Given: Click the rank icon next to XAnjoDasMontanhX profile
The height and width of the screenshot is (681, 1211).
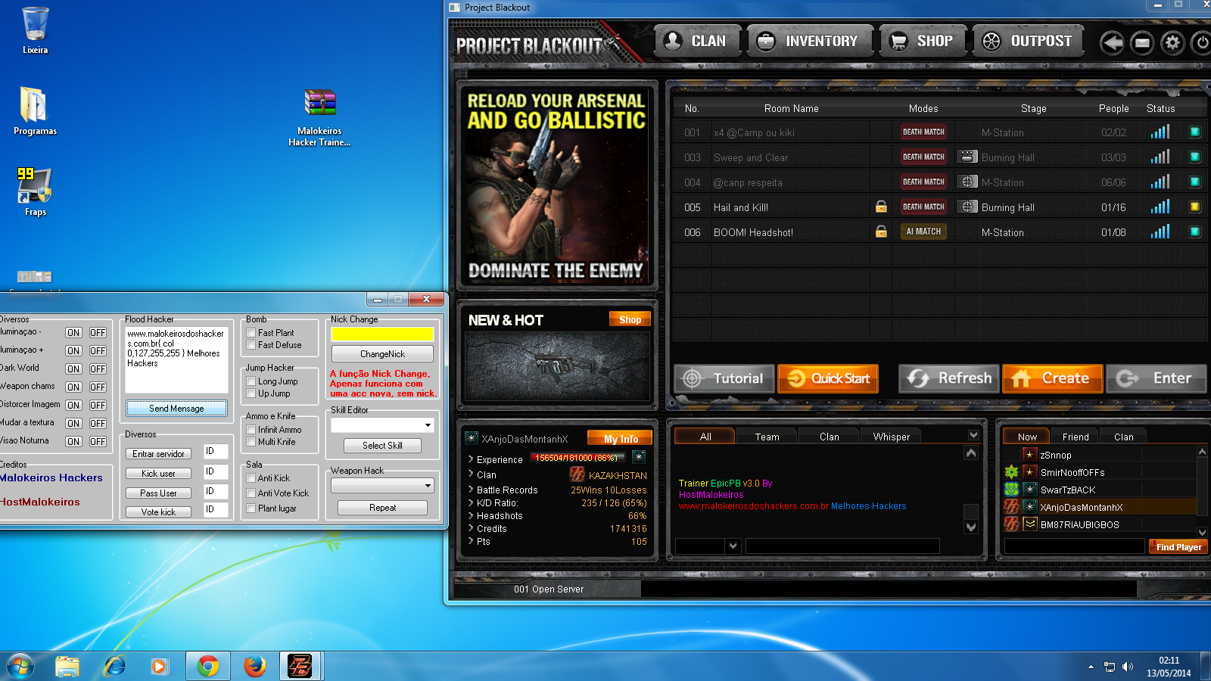Looking at the screenshot, I should 472,438.
